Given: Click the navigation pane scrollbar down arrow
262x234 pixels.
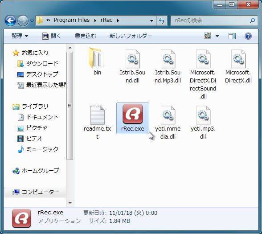Looking at the screenshot, I should coord(70,203).
